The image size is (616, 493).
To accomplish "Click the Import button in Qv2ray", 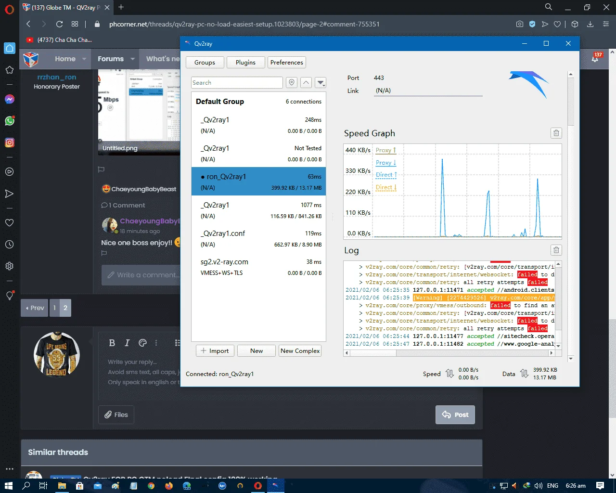I will (215, 351).
